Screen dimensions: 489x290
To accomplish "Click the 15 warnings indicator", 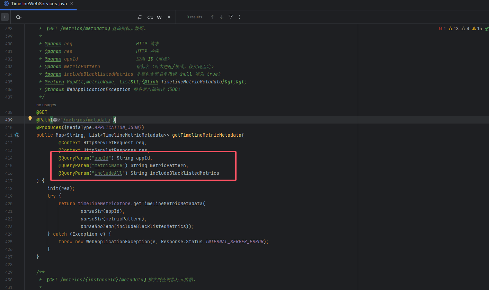I will 477,29.
